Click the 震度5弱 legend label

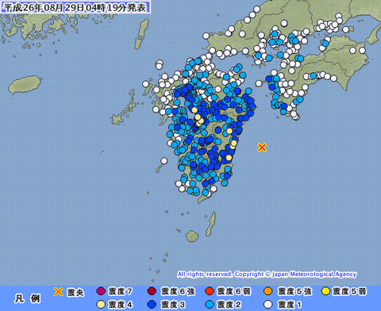point(349,292)
